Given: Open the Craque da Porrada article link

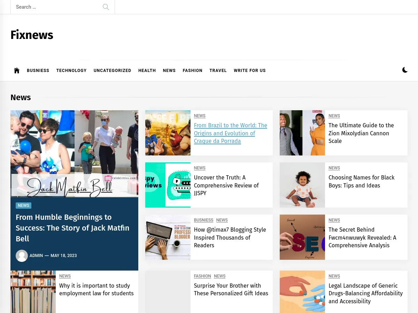Looking at the screenshot, I should pos(230,133).
